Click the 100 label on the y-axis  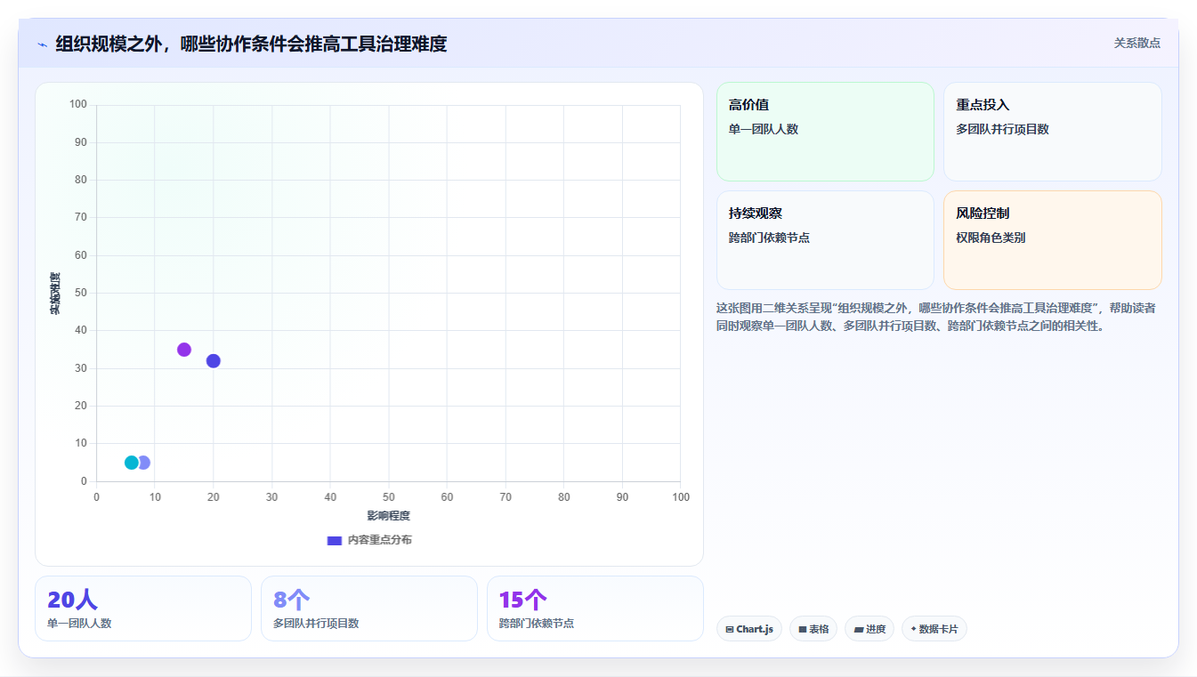[x=78, y=105]
